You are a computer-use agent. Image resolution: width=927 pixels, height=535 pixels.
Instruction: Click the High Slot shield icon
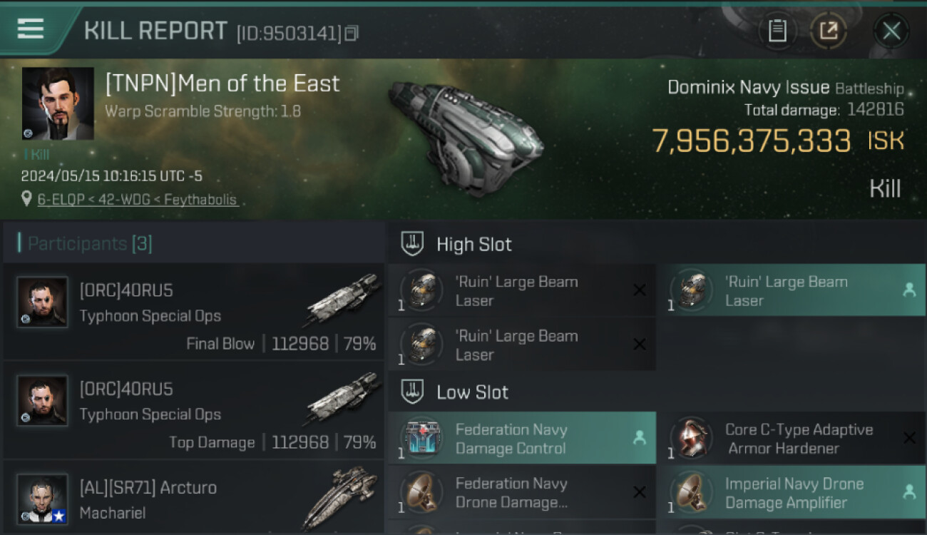[x=411, y=244]
